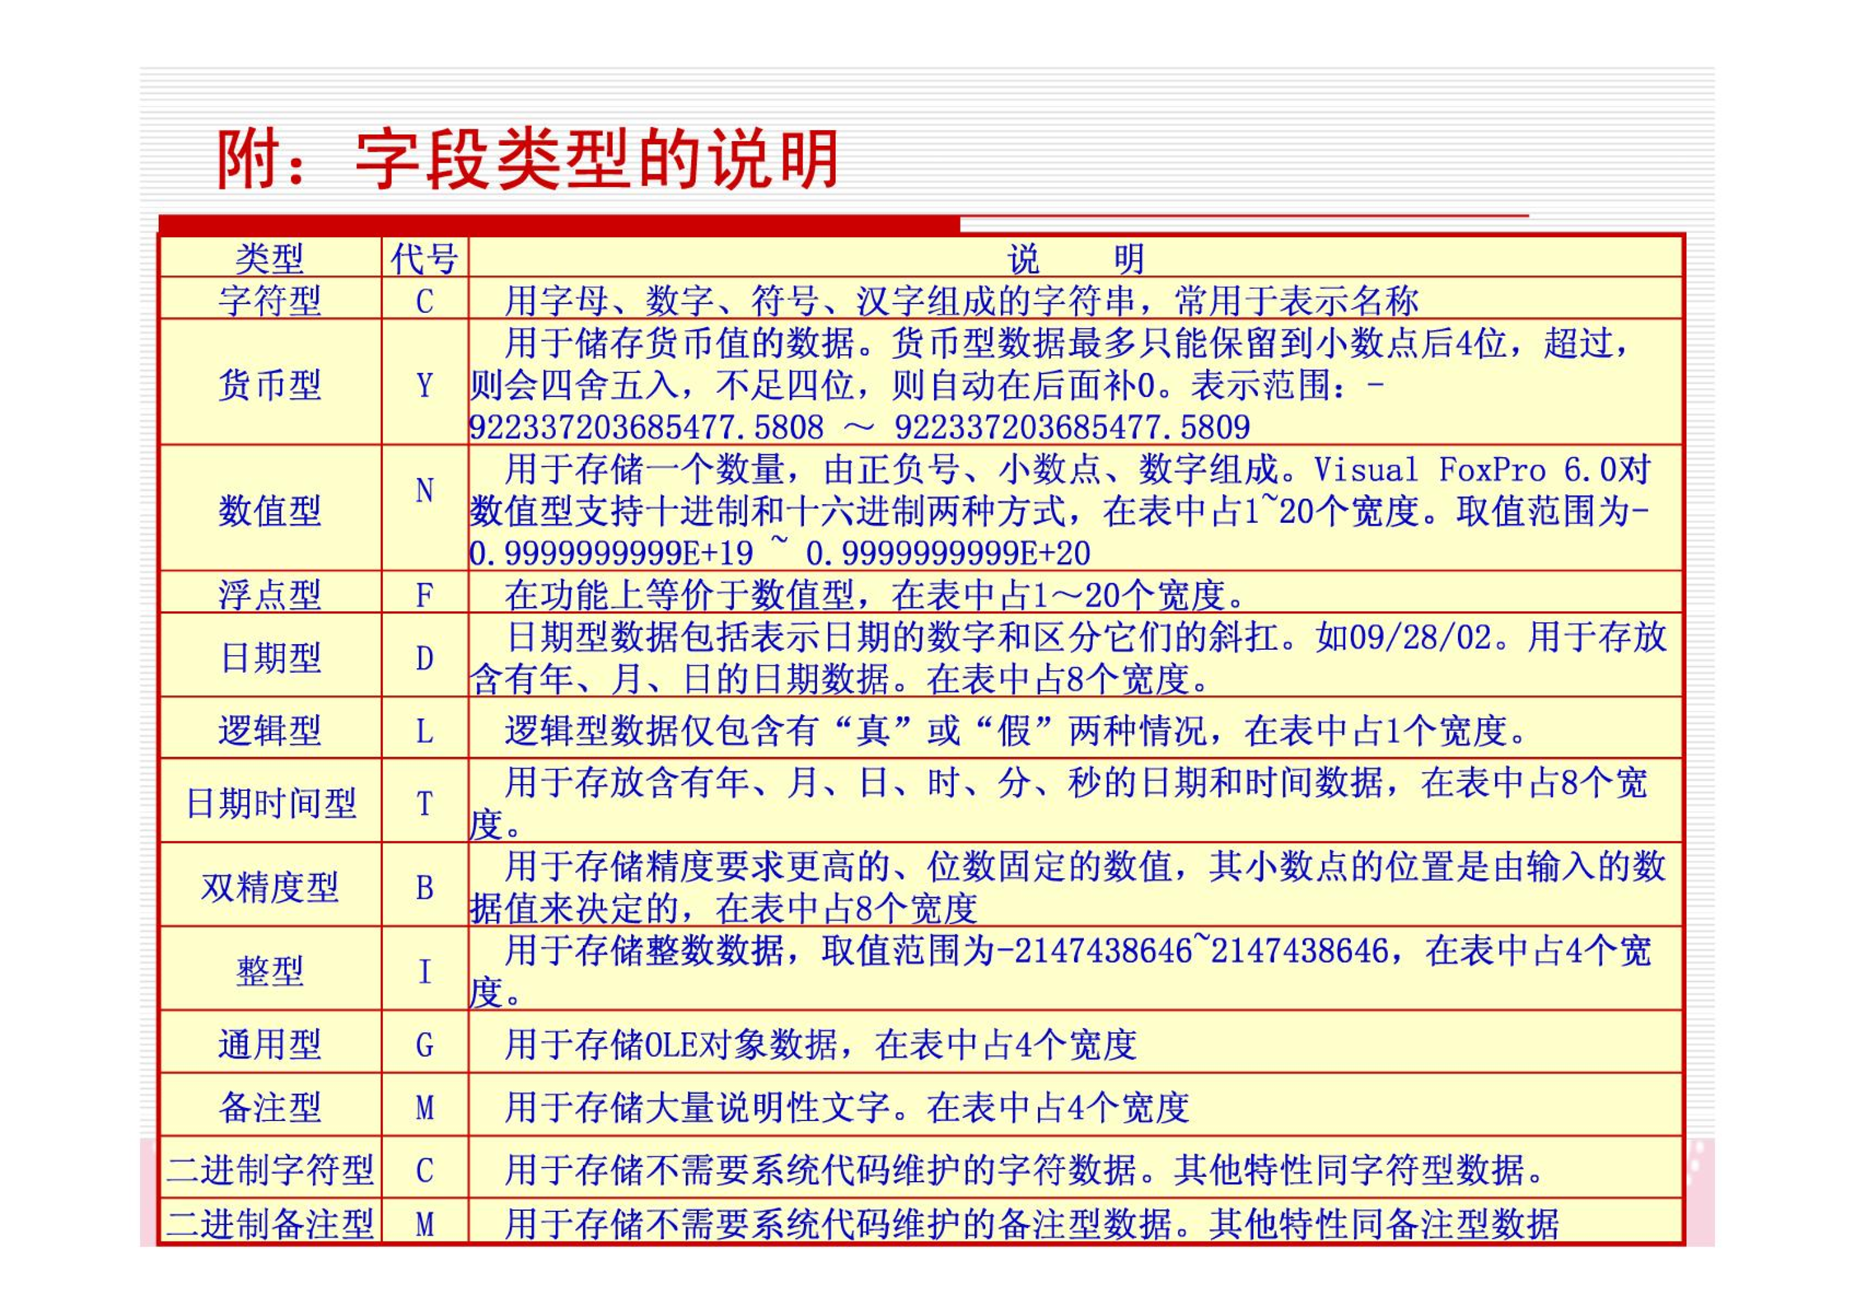1855x1313 pixels.
Task: Select code M in the 二进制备注型 row
Action: pyautogui.click(x=424, y=1224)
